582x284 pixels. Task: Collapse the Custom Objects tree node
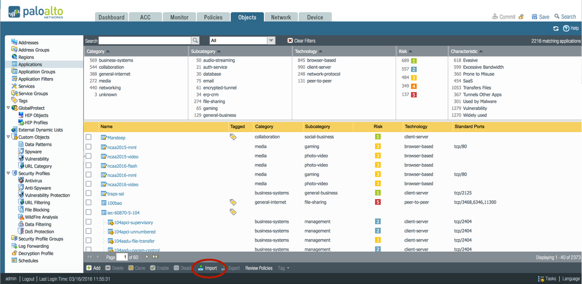8,137
